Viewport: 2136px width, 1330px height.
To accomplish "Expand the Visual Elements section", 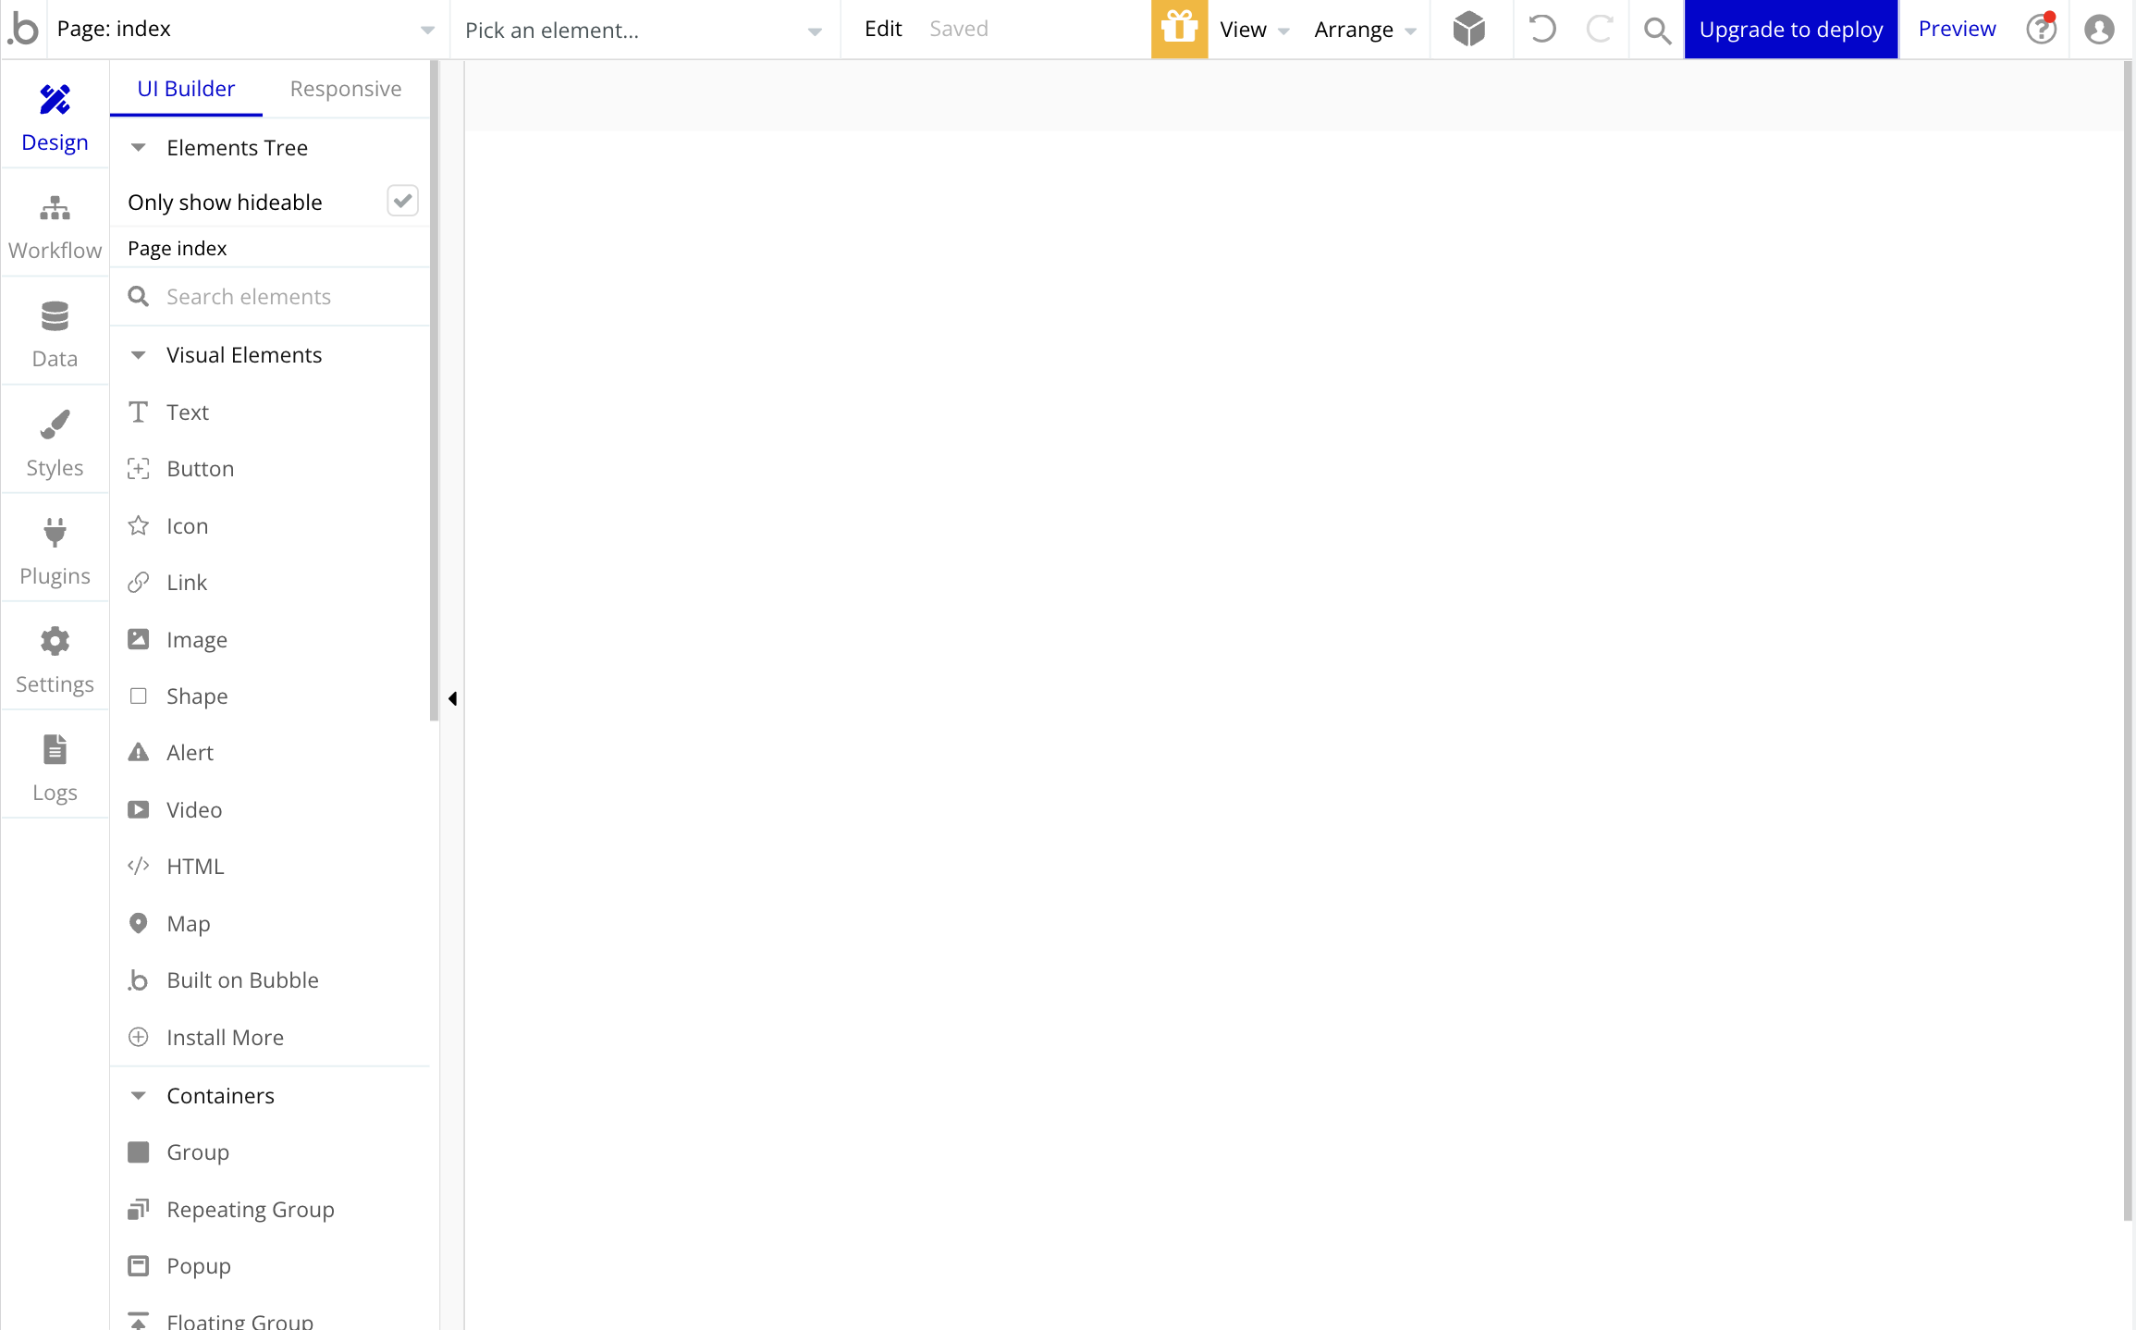I will [141, 354].
